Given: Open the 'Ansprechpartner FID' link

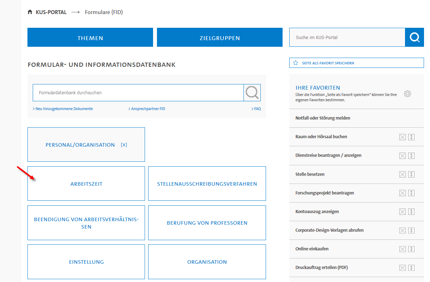Looking at the screenshot, I should [147, 109].
